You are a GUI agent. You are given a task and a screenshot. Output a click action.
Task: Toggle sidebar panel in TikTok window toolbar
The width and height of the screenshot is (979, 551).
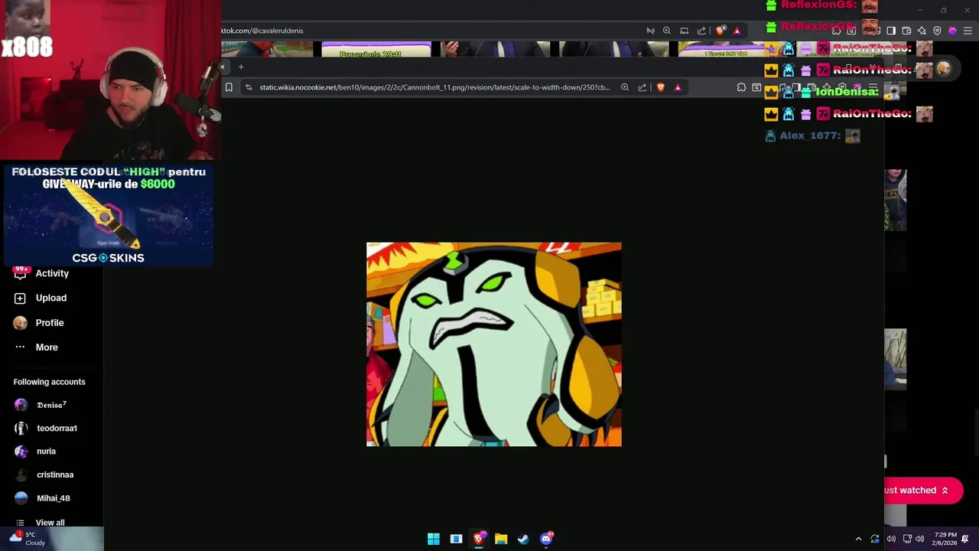tap(891, 31)
